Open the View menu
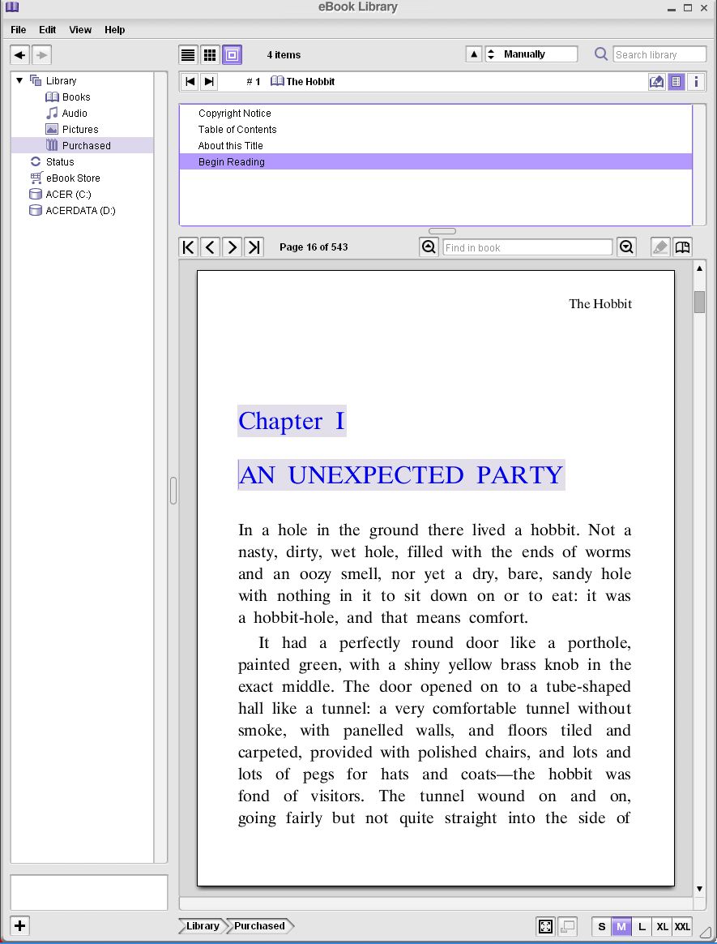 (80, 29)
